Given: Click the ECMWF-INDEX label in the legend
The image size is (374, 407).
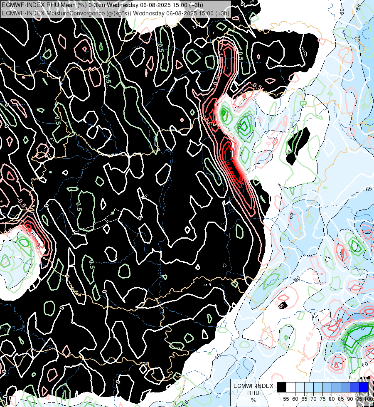Looking at the screenshot, I should (253, 386).
